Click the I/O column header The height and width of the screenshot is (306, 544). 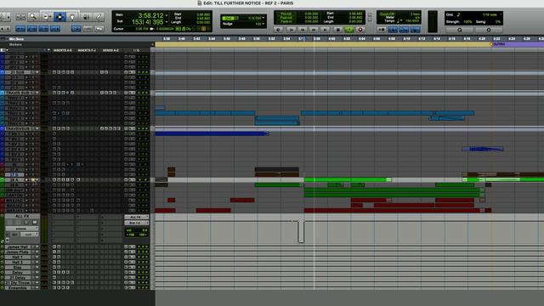point(137,50)
